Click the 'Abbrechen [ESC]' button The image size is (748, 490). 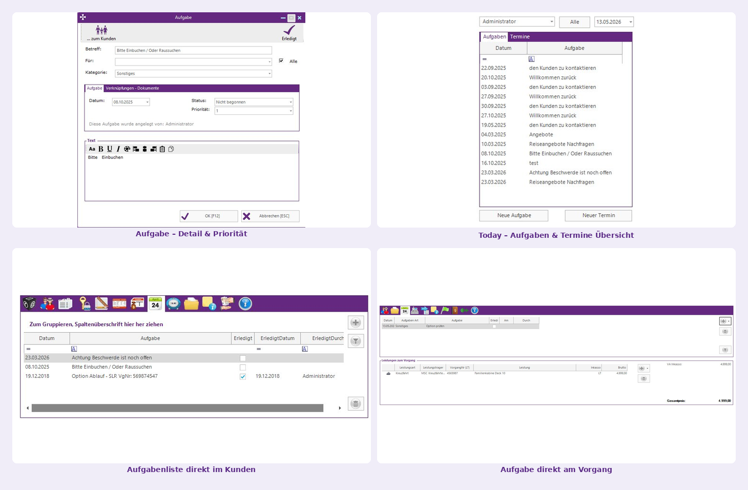click(x=270, y=216)
